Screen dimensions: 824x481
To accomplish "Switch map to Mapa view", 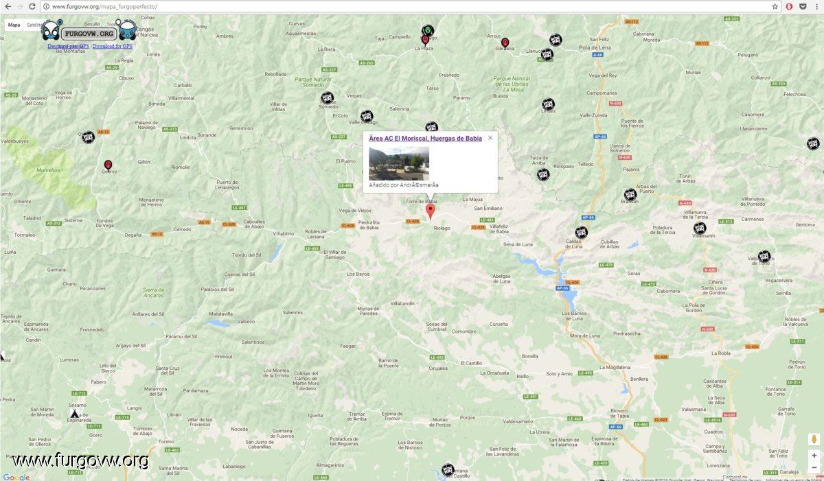I will (x=14, y=25).
